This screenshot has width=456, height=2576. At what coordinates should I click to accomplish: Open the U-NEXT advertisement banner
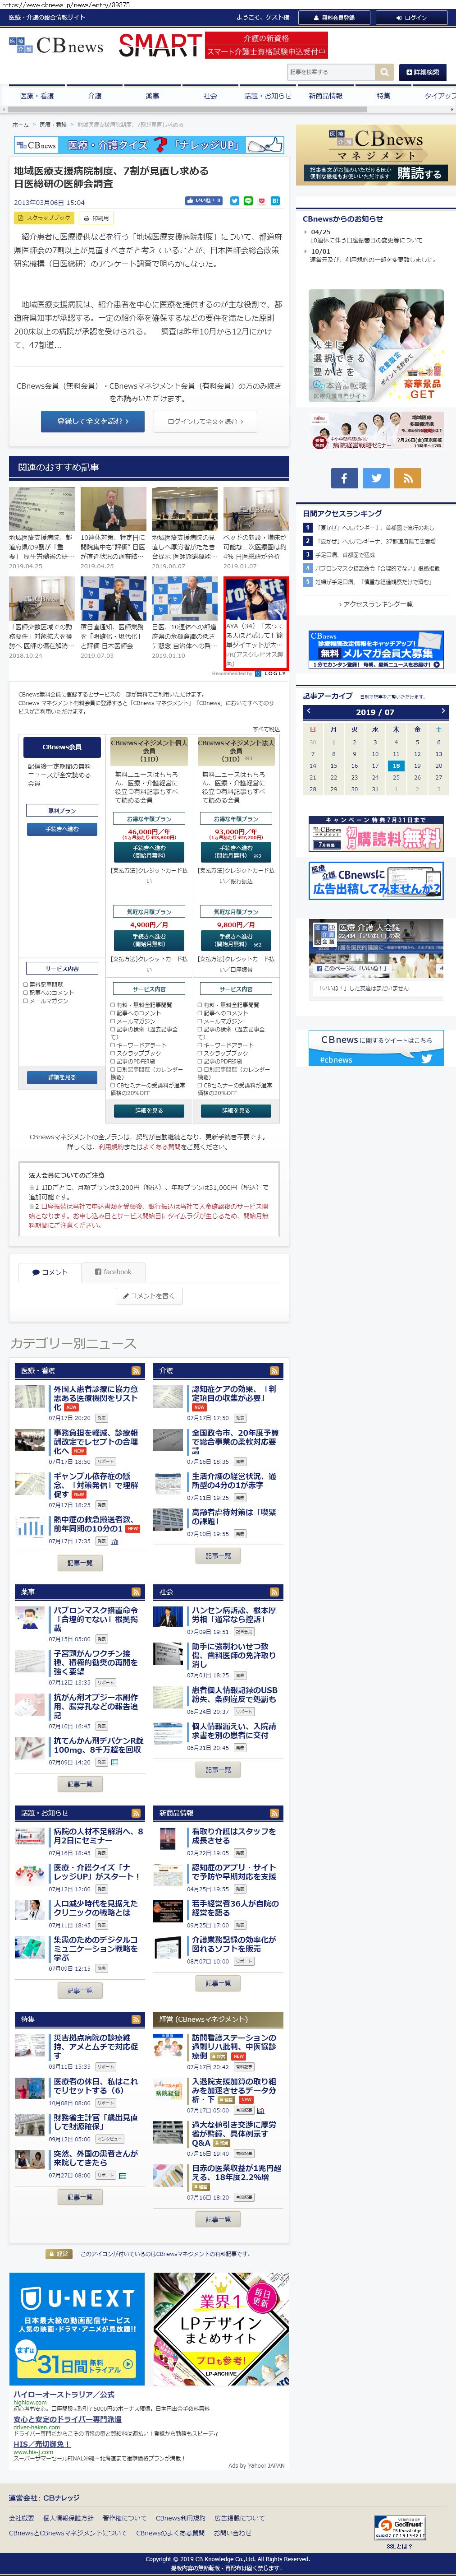78,2329
